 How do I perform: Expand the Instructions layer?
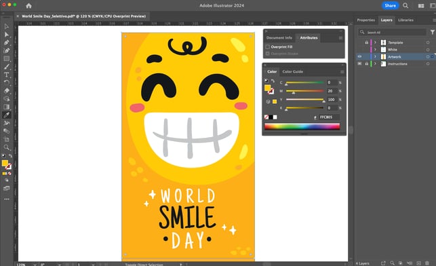click(x=375, y=64)
